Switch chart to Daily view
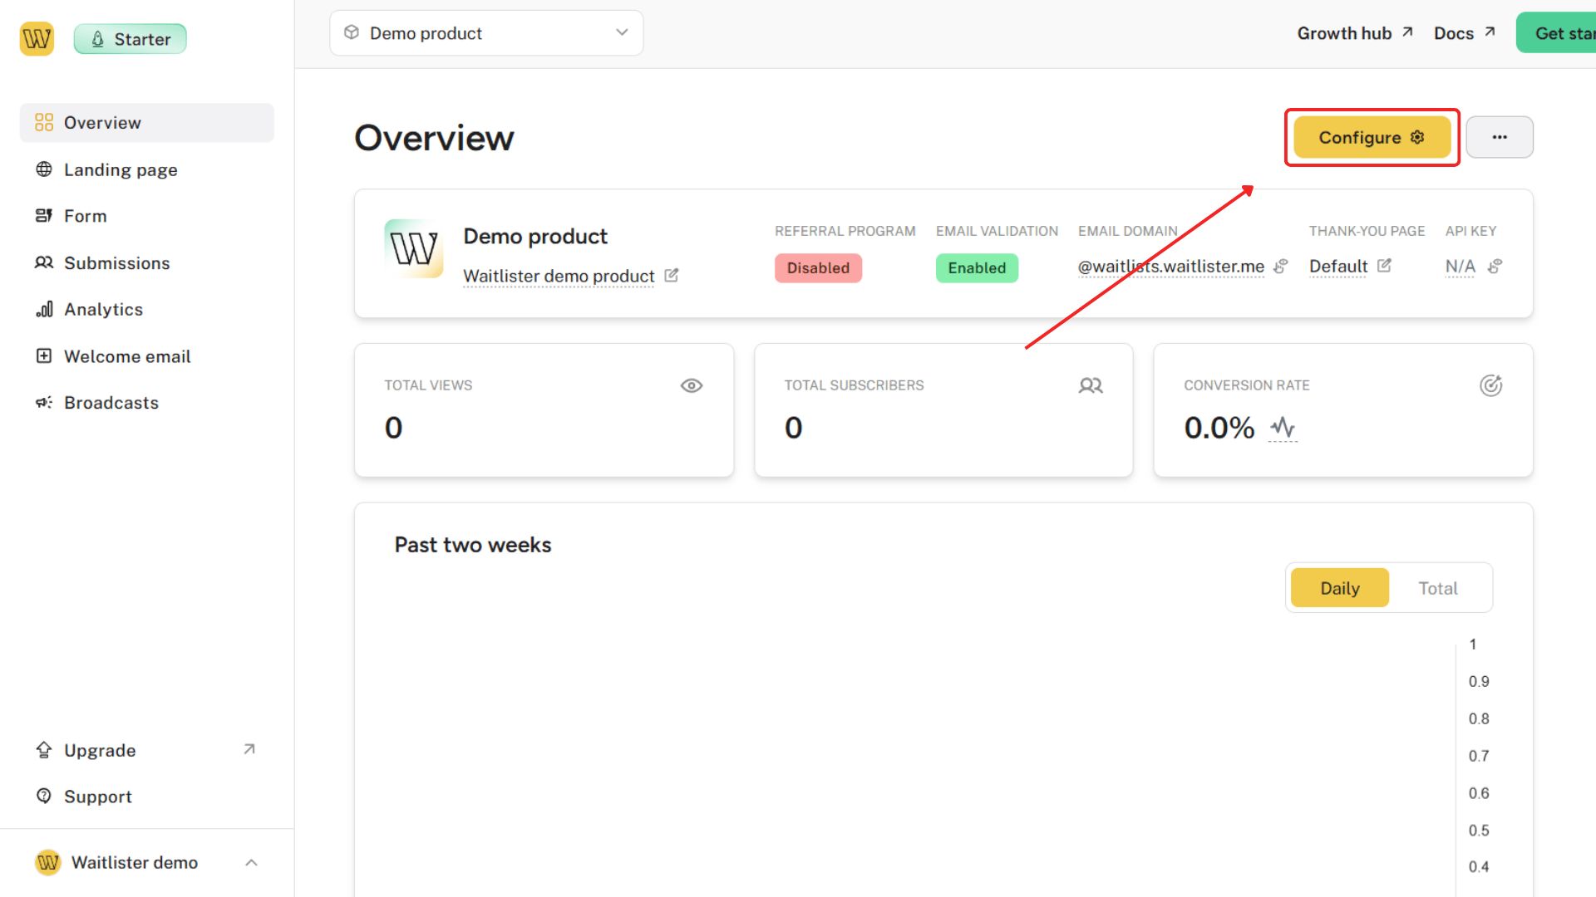The height and width of the screenshot is (897, 1596). click(x=1339, y=588)
